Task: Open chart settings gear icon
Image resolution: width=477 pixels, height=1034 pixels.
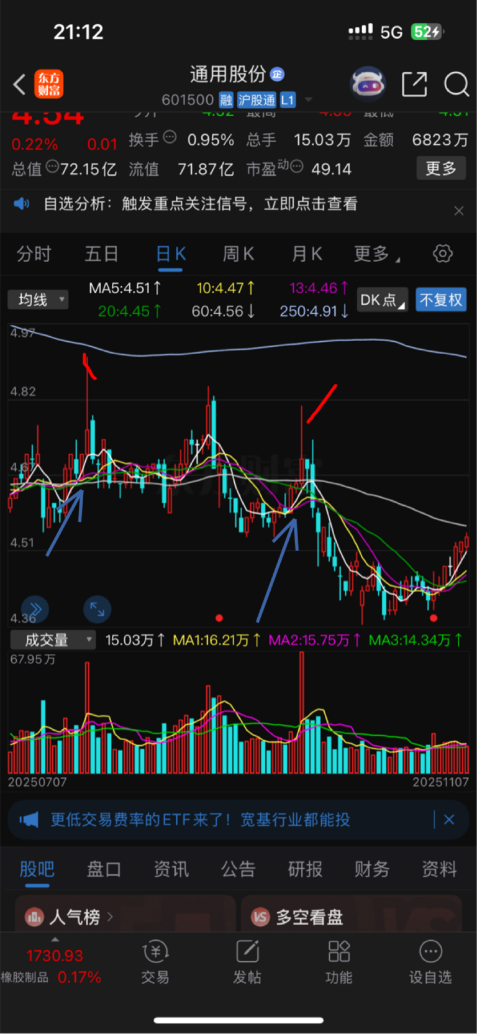Action: tap(442, 254)
